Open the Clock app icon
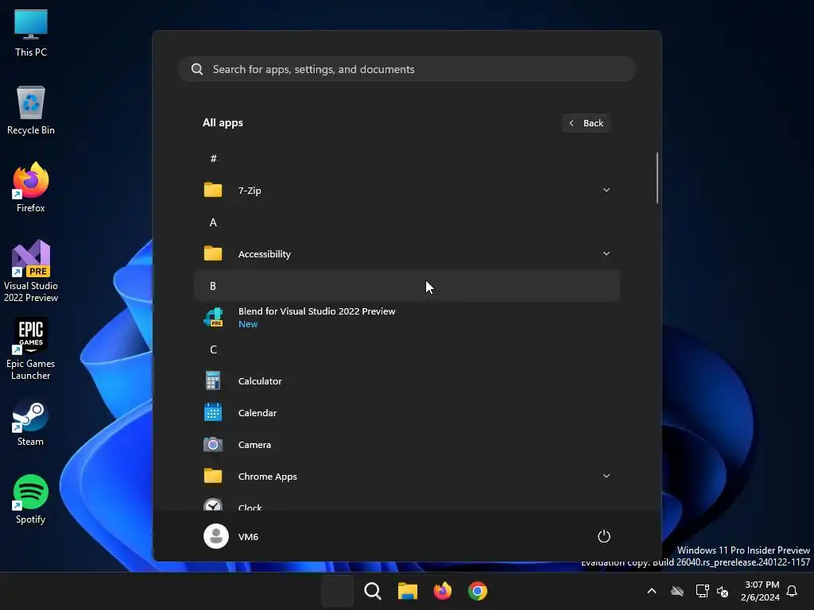This screenshot has width=814, height=610. click(213, 504)
